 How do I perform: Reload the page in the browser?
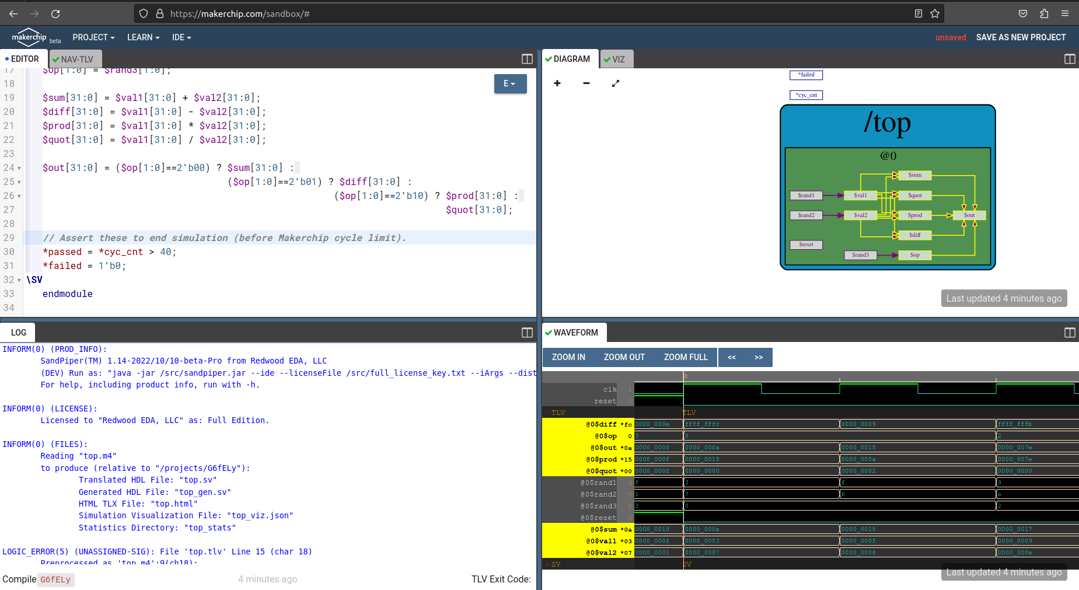pos(55,13)
